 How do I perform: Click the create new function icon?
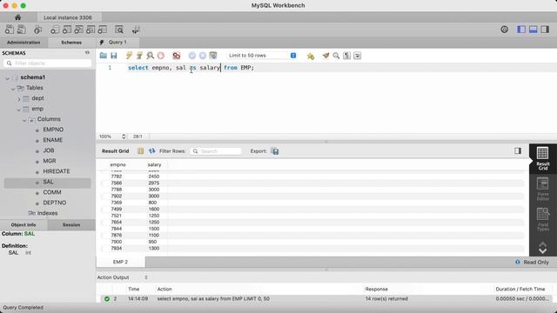tap(103, 30)
